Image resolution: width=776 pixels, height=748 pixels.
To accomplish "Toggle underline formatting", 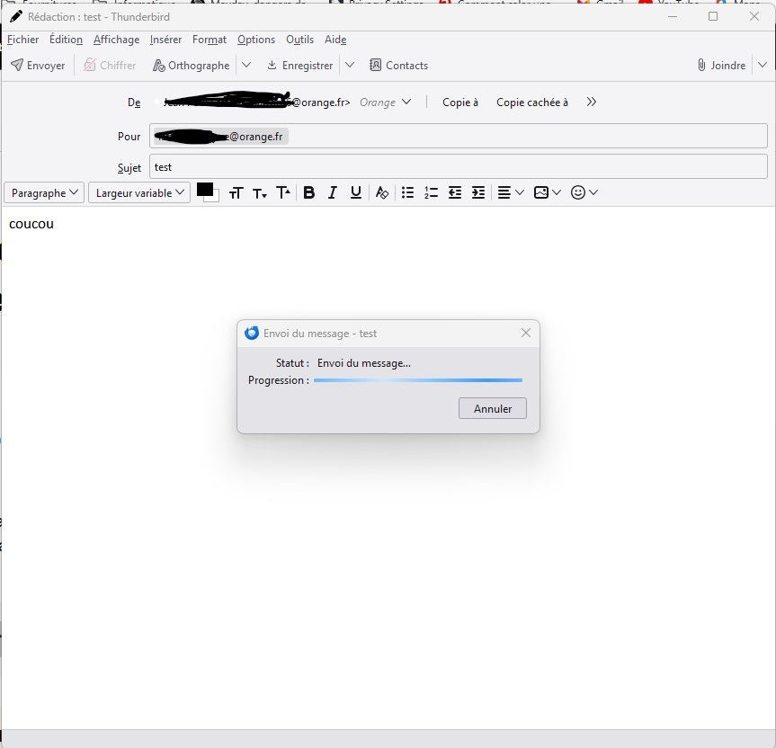I will point(356,192).
